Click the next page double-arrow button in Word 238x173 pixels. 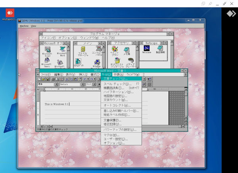point(186,123)
